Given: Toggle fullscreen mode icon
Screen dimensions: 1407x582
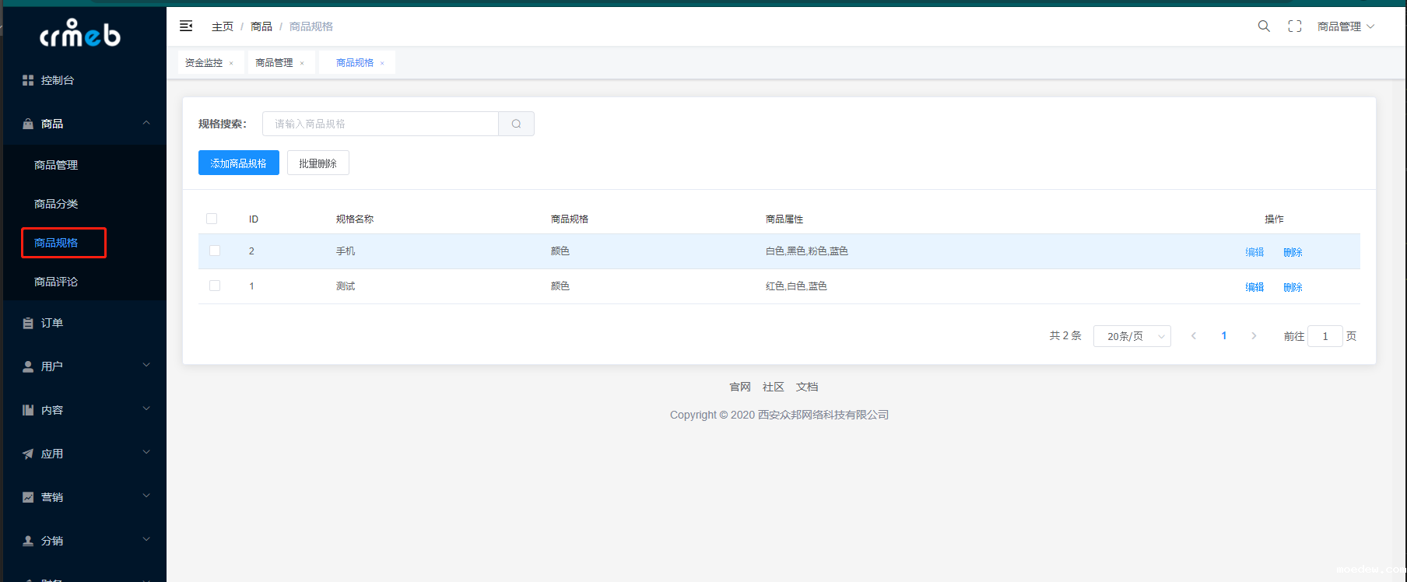Looking at the screenshot, I should (x=1295, y=26).
